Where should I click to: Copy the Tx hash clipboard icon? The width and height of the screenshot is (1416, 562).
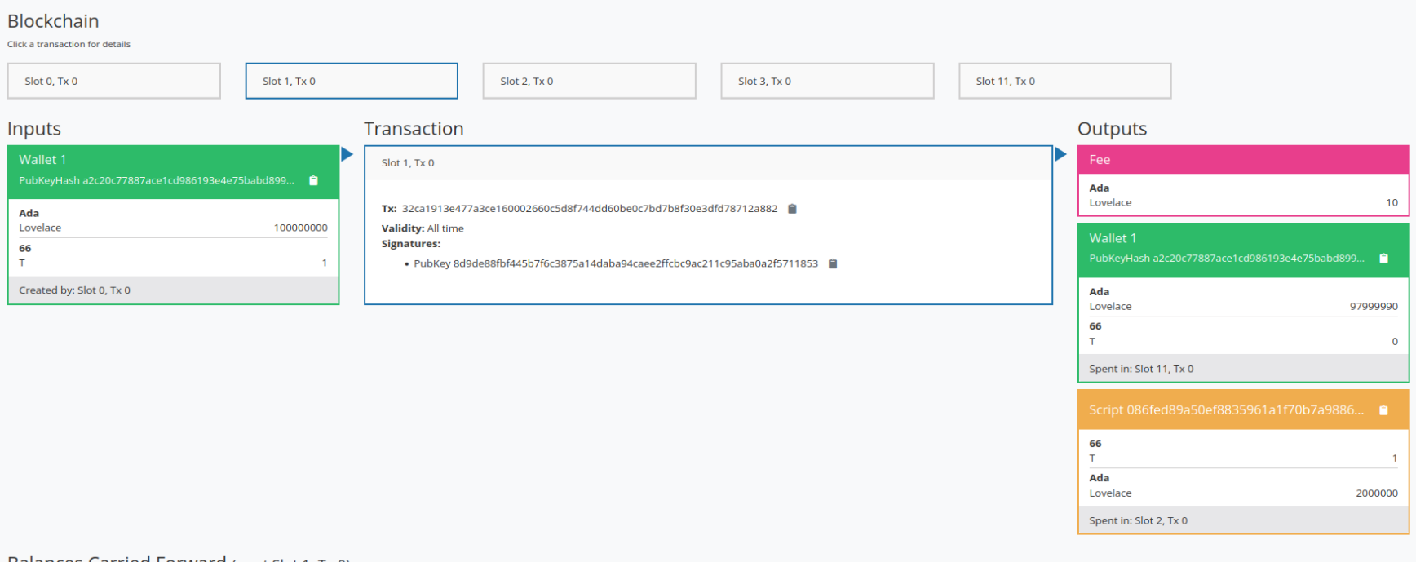(x=792, y=209)
